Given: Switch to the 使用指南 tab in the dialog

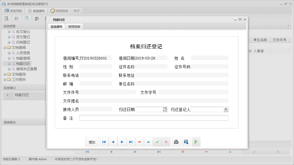Looking at the screenshot, I should [x=74, y=26].
